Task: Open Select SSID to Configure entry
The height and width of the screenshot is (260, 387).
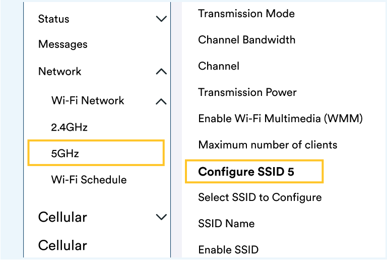Action: 260,197
